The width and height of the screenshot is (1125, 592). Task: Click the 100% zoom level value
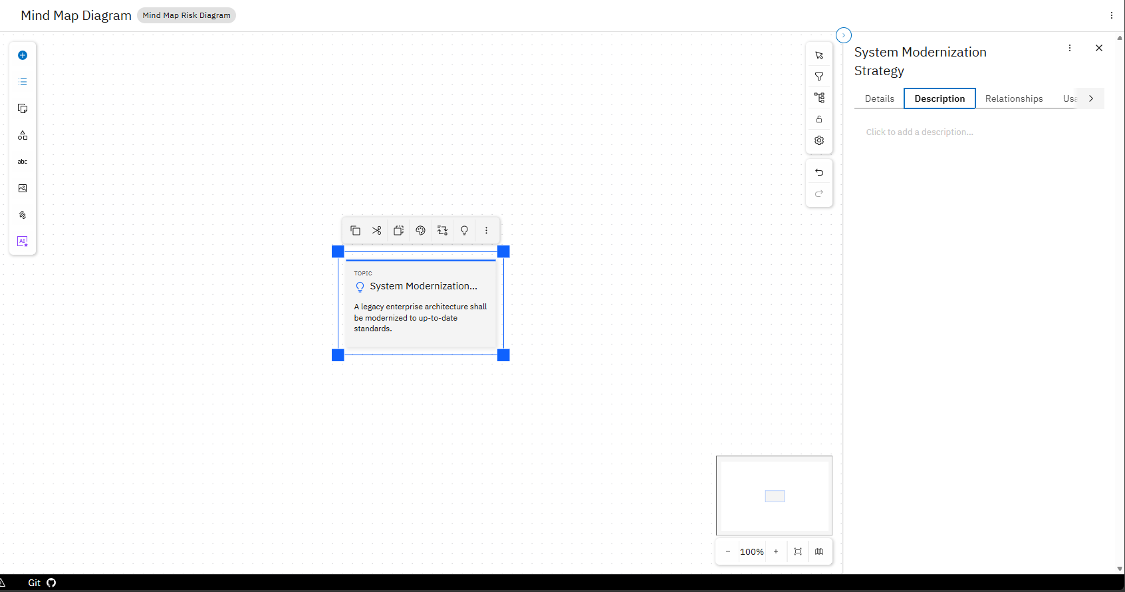[752, 551]
